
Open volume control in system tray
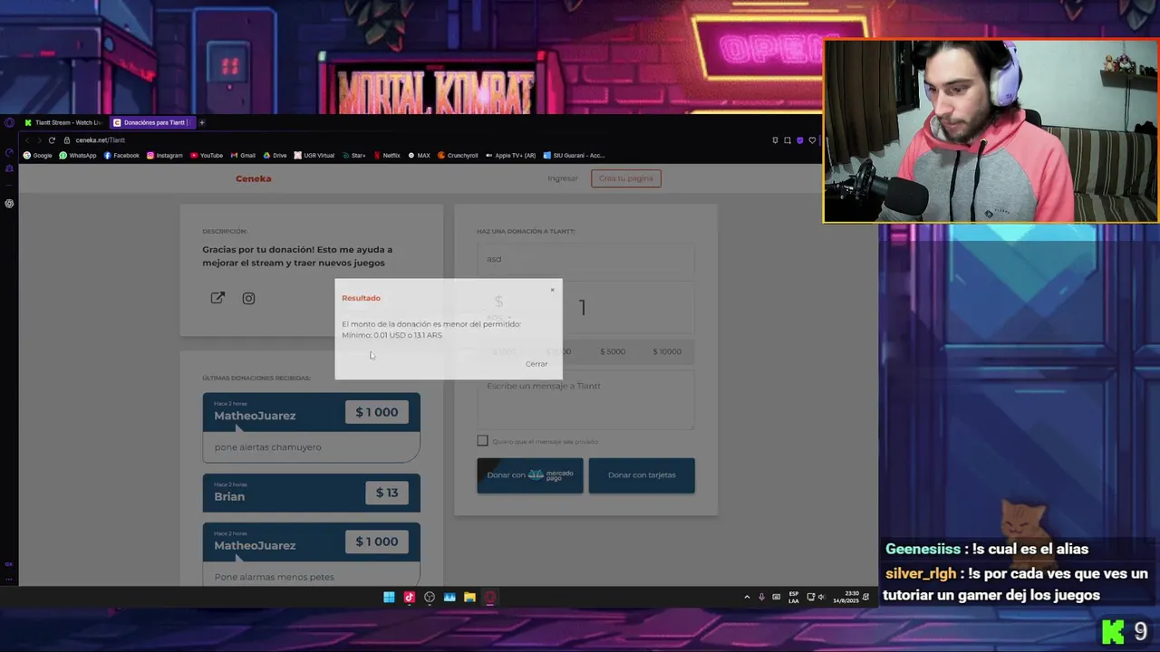822,597
